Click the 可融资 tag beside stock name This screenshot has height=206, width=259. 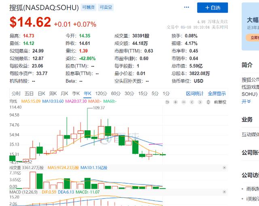[x=89, y=7]
